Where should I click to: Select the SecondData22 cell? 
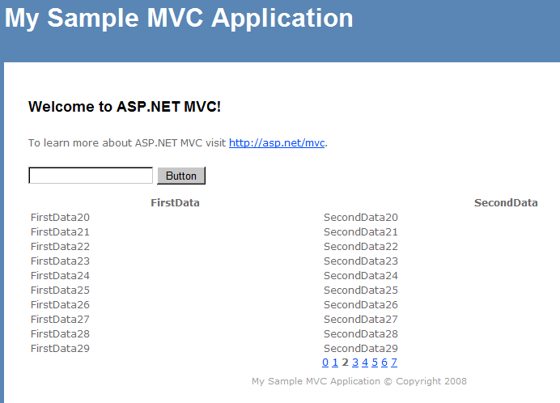(x=361, y=247)
